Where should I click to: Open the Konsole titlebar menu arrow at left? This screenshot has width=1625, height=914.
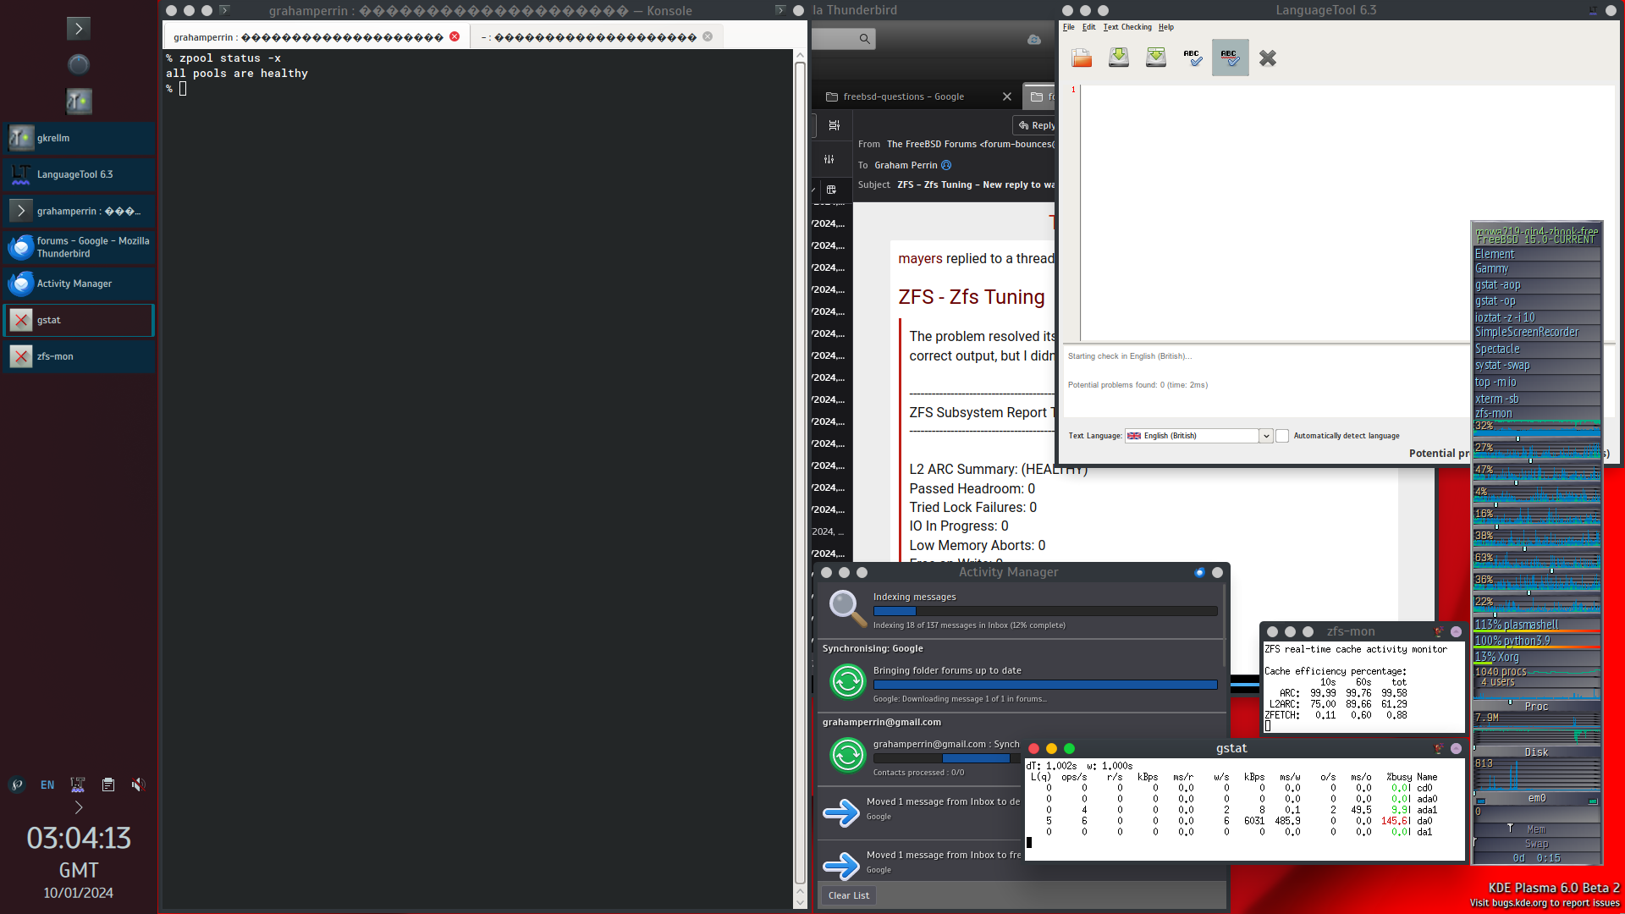(x=224, y=10)
